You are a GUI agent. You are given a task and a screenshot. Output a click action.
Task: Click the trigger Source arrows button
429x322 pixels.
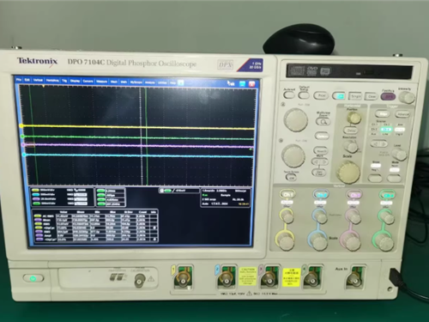[378, 143]
